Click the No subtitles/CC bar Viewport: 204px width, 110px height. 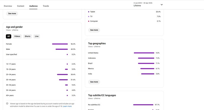[143, 105]
